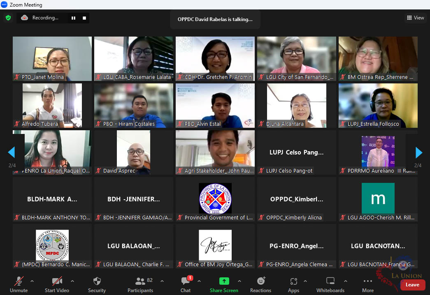
Task: Click the Province of La Union seal tile
Action: 215,198
